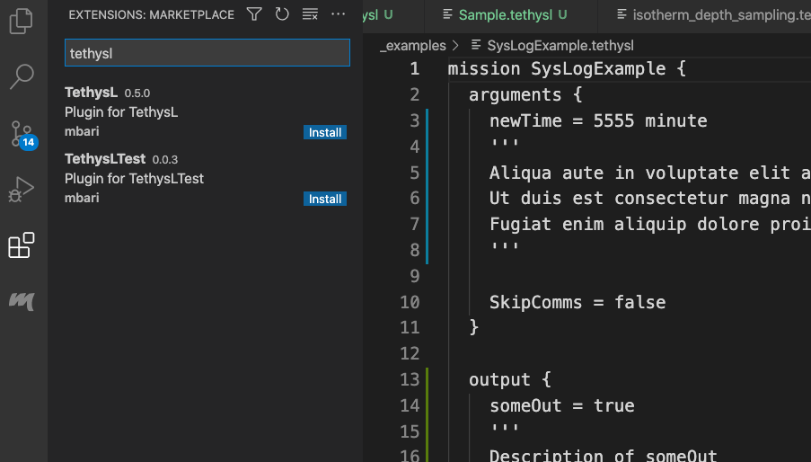Place cursor on line 1 mission SysLogExample
Screen dimensions: 811x462
pyautogui.click(x=567, y=69)
